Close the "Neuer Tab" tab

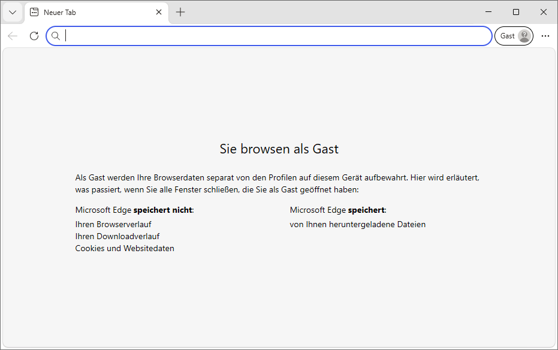tap(159, 12)
